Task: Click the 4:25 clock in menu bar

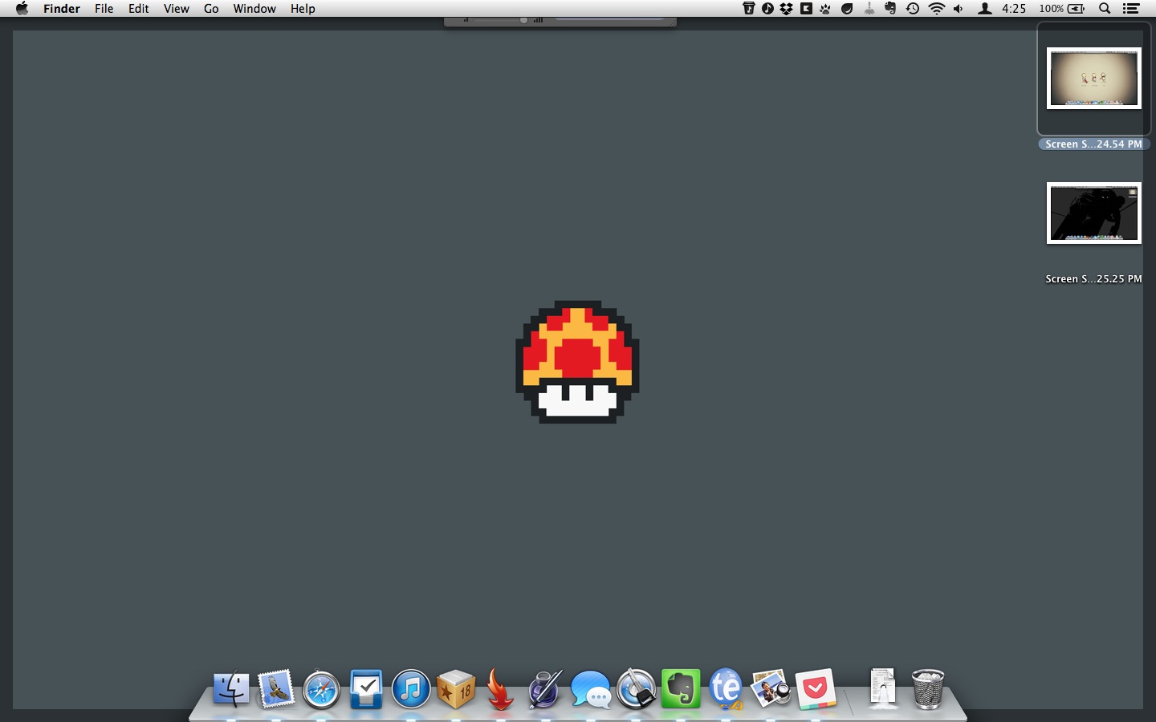Action: [x=1014, y=9]
